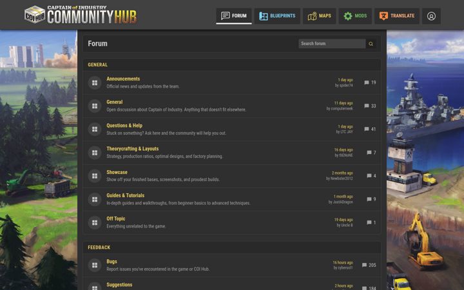Screen dimensions: 464x290
Task: Open the Bugs forum
Action: (111, 261)
